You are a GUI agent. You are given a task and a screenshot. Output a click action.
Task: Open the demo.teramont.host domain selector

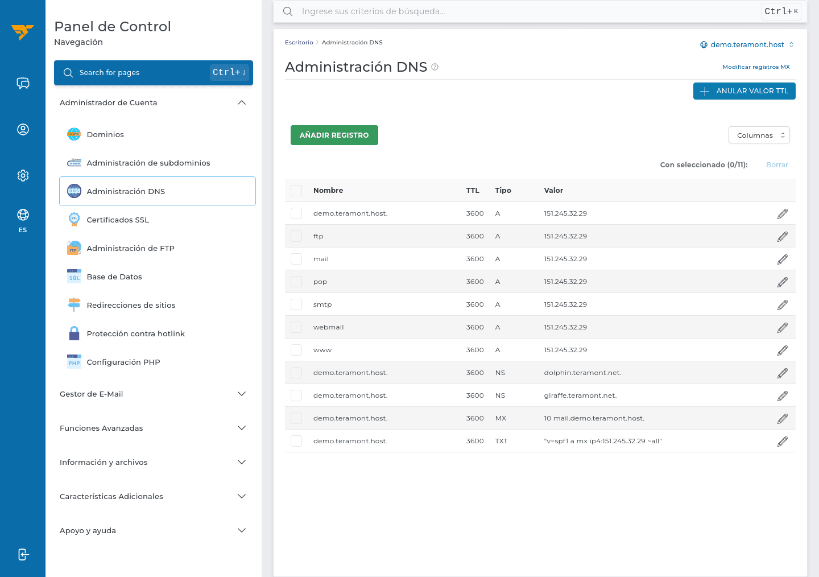click(747, 44)
